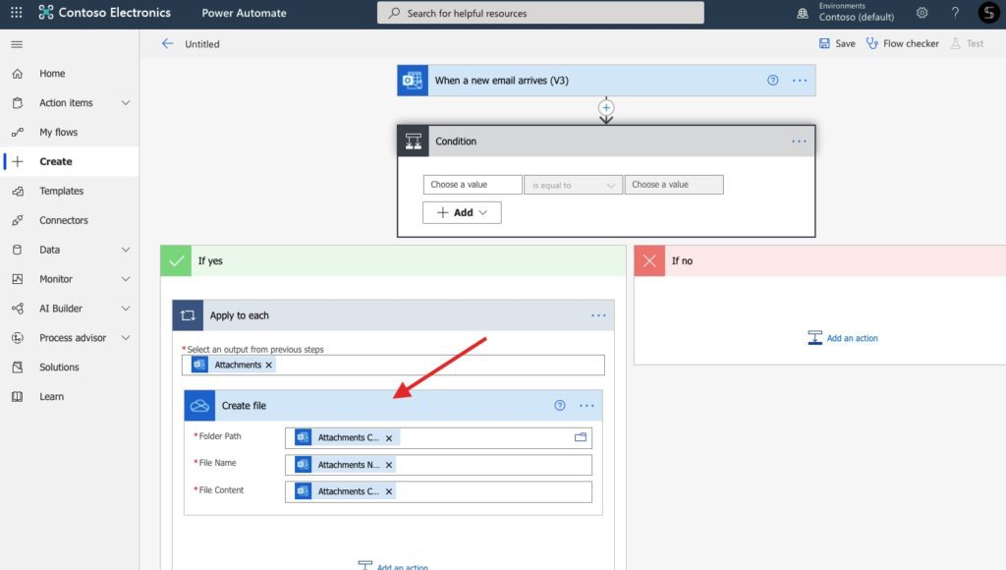The width and height of the screenshot is (1006, 570).
Task: Expand the Data menu
Action: (x=126, y=250)
